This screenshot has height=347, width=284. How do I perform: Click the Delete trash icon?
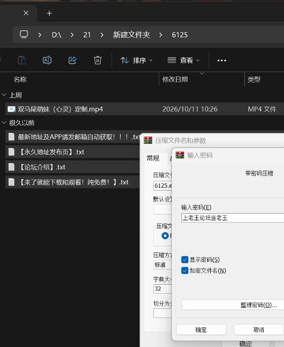pos(97,60)
